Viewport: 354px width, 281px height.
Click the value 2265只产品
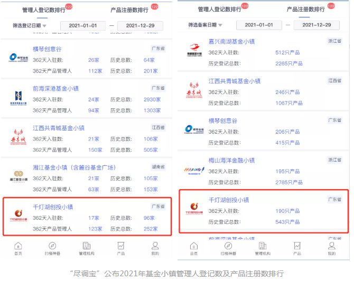[289, 64]
